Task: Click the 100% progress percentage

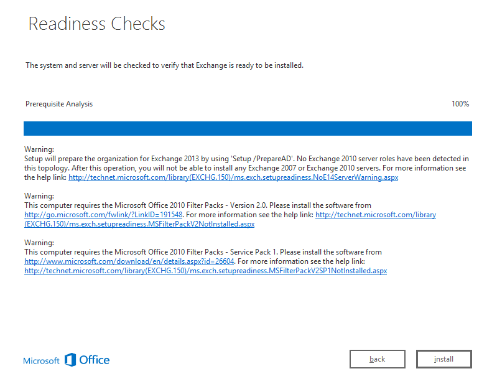Action: click(460, 104)
